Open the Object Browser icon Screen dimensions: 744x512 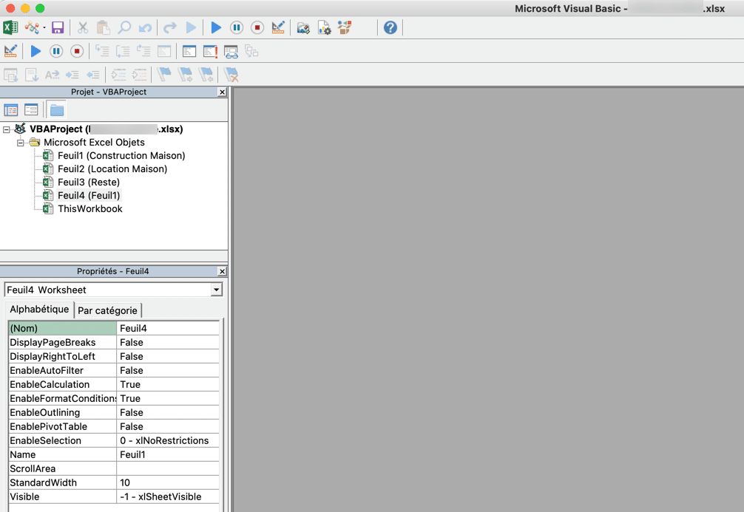[x=345, y=27]
